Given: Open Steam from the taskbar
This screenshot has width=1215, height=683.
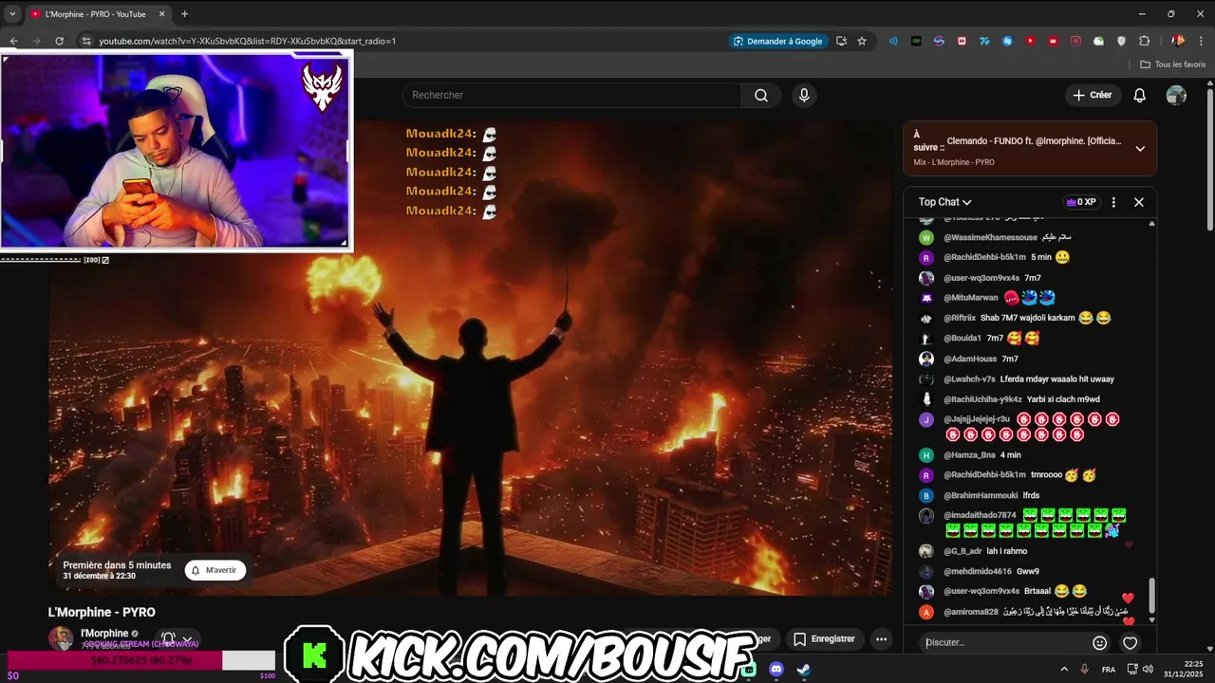Looking at the screenshot, I should 803,670.
